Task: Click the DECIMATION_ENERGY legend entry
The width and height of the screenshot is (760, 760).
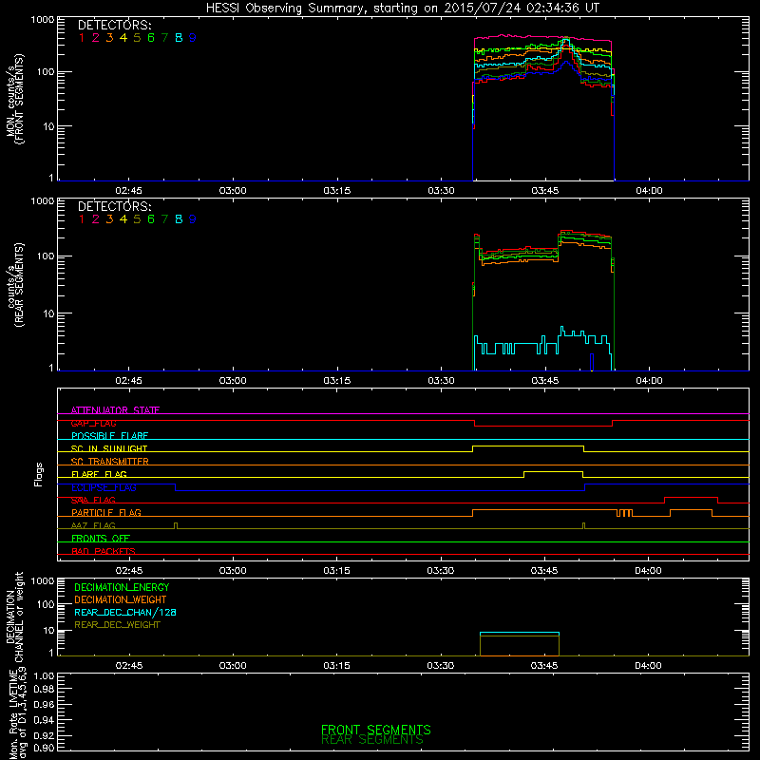Action: pos(122,587)
